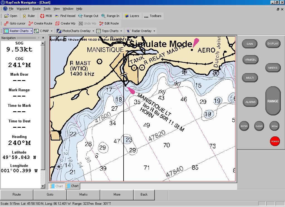
Task: Toggle the Topo Charts layer
Action: coord(107,31)
